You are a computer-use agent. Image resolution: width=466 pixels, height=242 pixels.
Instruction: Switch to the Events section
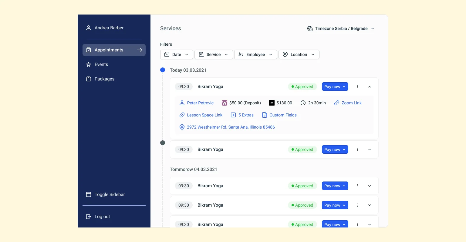[101, 64]
